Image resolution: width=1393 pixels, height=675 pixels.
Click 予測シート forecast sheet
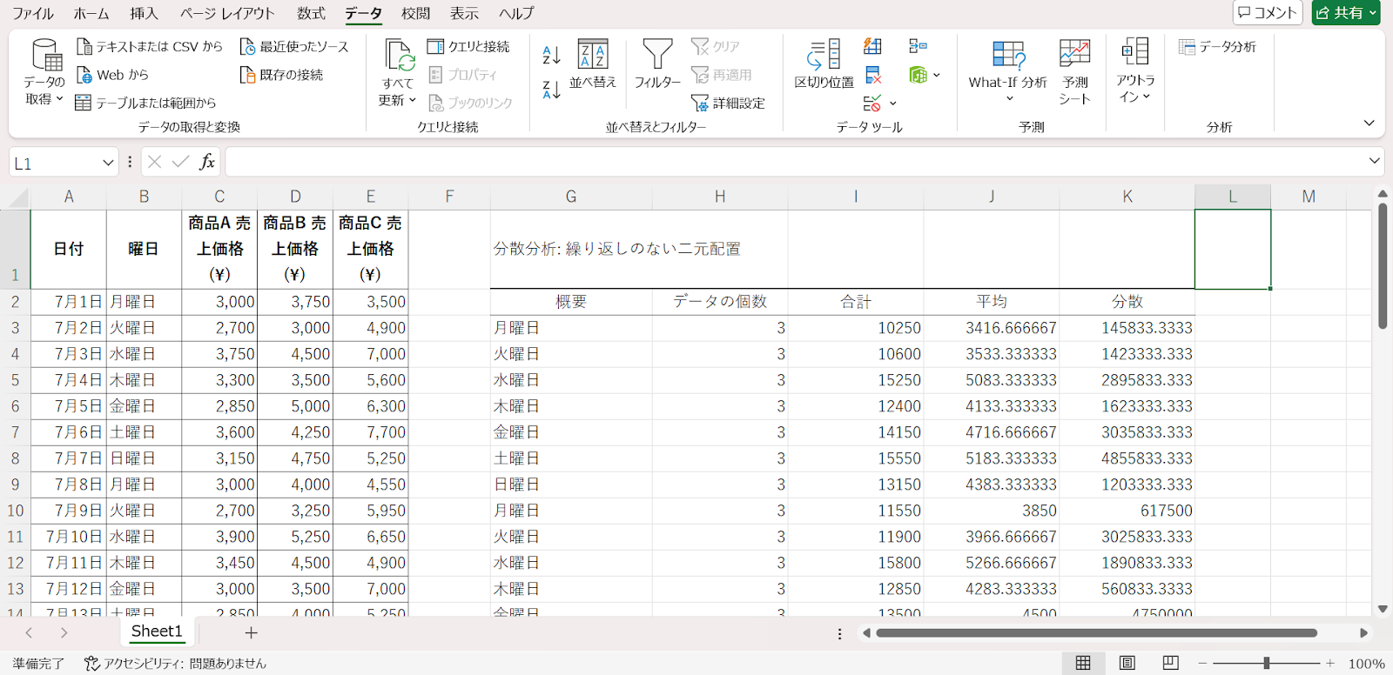pyautogui.click(x=1074, y=71)
